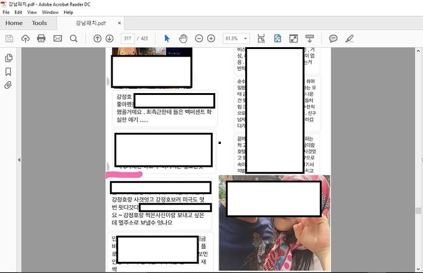Image resolution: width=423 pixels, height=273 pixels.
Task: Switch to the Tools tab
Action: 39,23
